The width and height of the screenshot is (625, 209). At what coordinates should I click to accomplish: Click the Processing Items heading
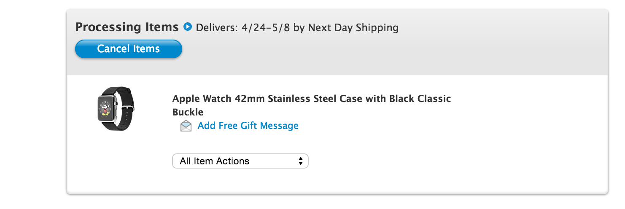tap(127, 27)
